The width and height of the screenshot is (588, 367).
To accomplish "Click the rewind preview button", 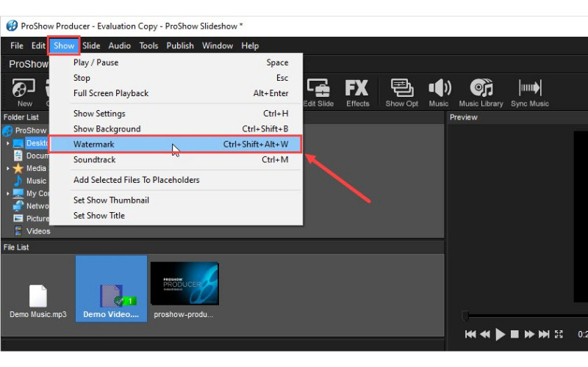I will 485,334.
